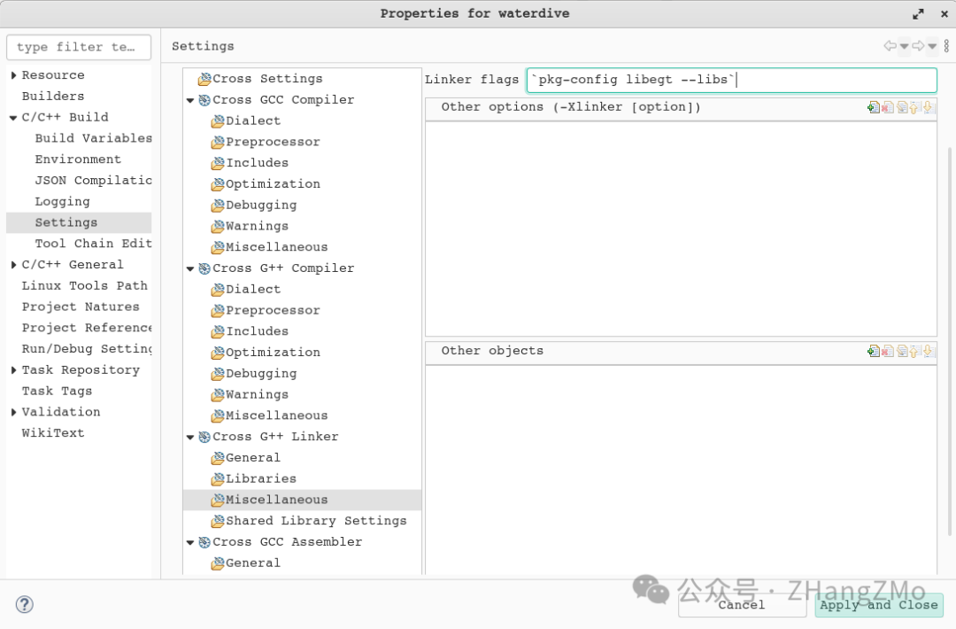Screen dimensions: 956x629
Task: Open Dialect under Cross GCC Compiler
Action: 246,120
